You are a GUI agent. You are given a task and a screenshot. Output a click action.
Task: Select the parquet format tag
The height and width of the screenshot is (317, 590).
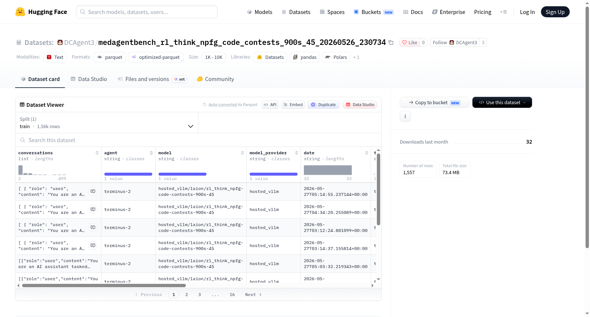click(x=110, y=57)
